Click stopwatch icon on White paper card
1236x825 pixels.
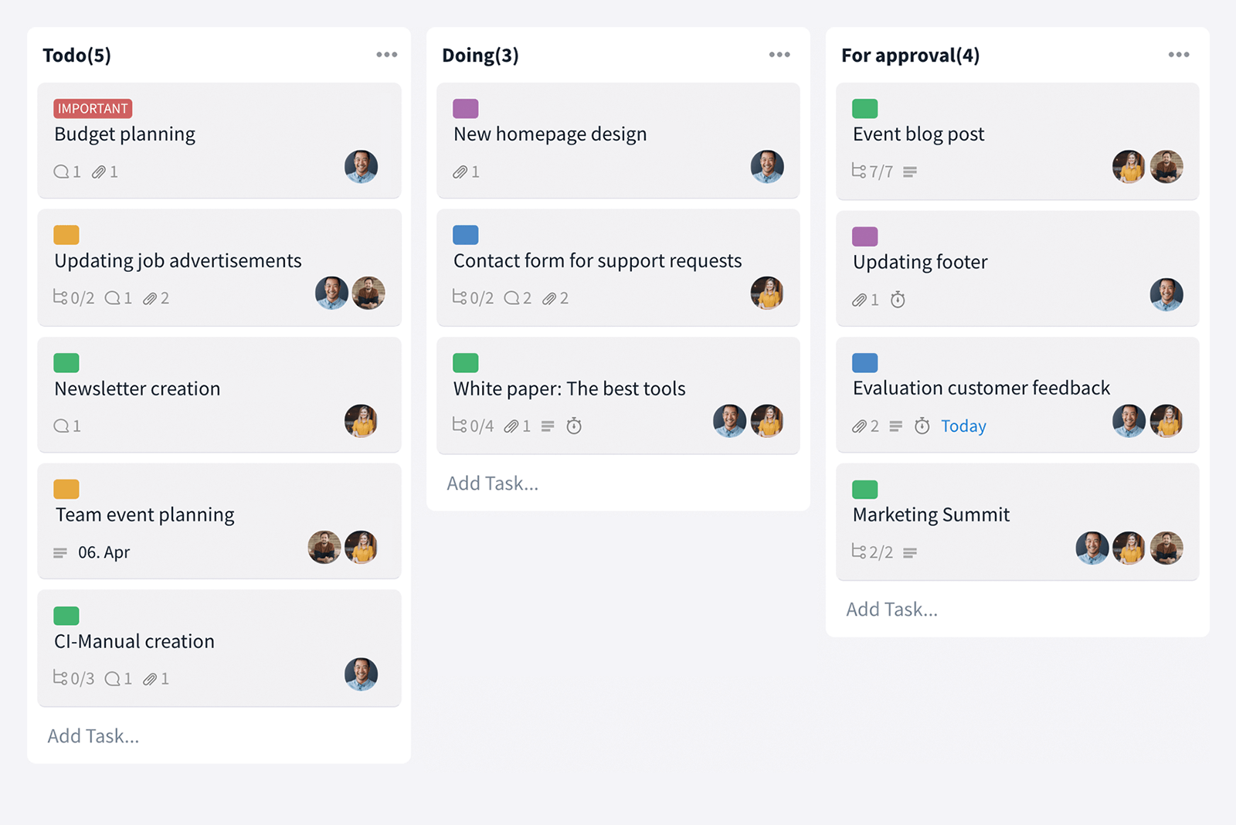click(x=574, y=426)
